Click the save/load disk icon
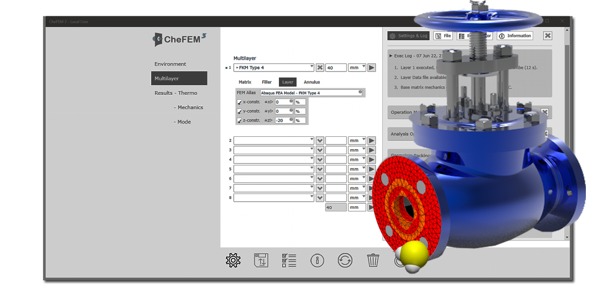614x288 pixels. point(261,260)
